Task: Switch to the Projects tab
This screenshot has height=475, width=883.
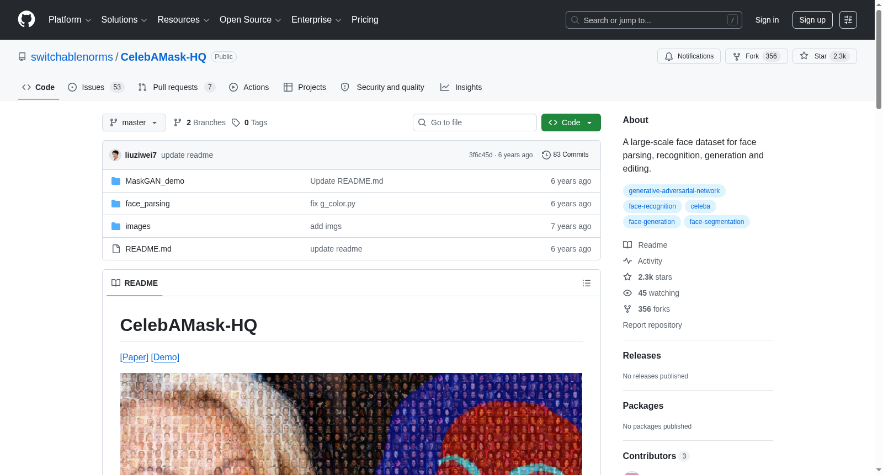Action: coord(305,87)
